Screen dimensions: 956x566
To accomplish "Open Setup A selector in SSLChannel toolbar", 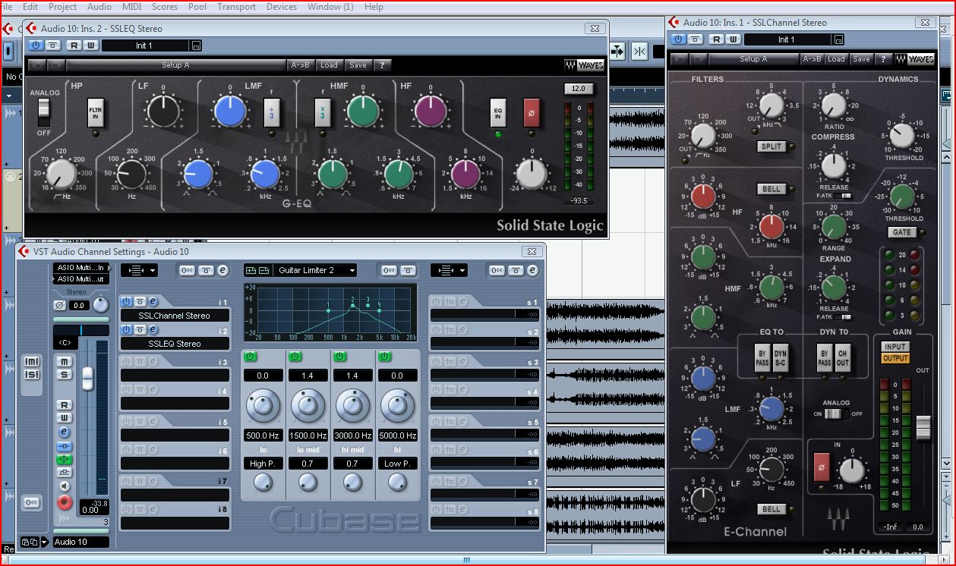I will pyautogui.click(x=753, y=59).
